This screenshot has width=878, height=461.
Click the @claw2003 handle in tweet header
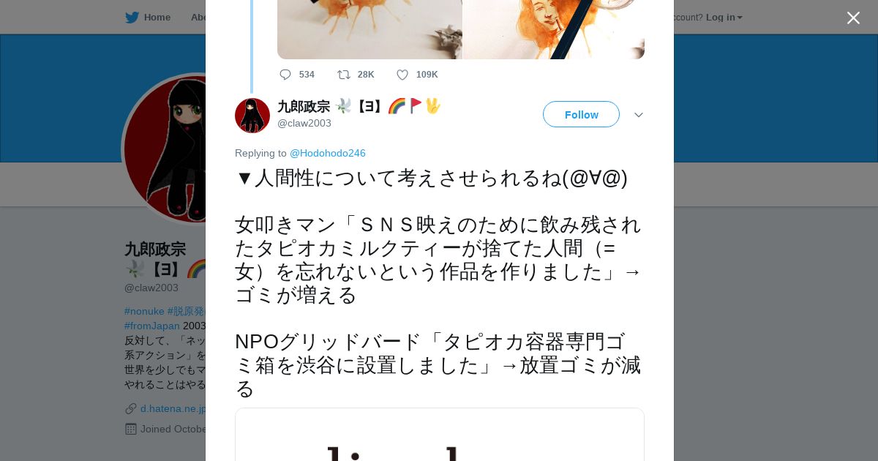point(304,123)
